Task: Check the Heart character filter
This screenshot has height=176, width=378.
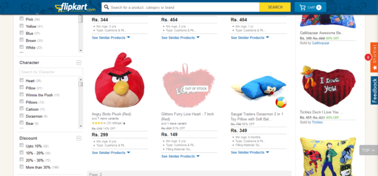Action: (x=21, y=80)
